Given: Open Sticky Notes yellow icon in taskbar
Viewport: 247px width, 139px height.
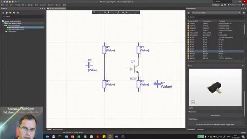Looking at the screenshot, I should point(104,137).
